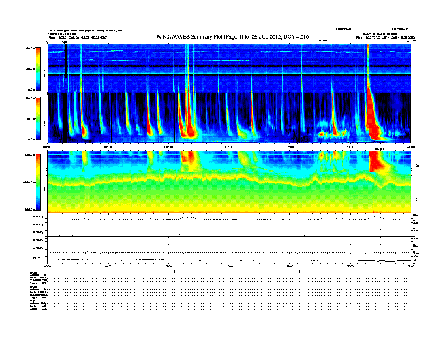Click the 16:00 tick below the RAD1 spectrogram
The image size is (443, 342).
[x=290, y=147]
